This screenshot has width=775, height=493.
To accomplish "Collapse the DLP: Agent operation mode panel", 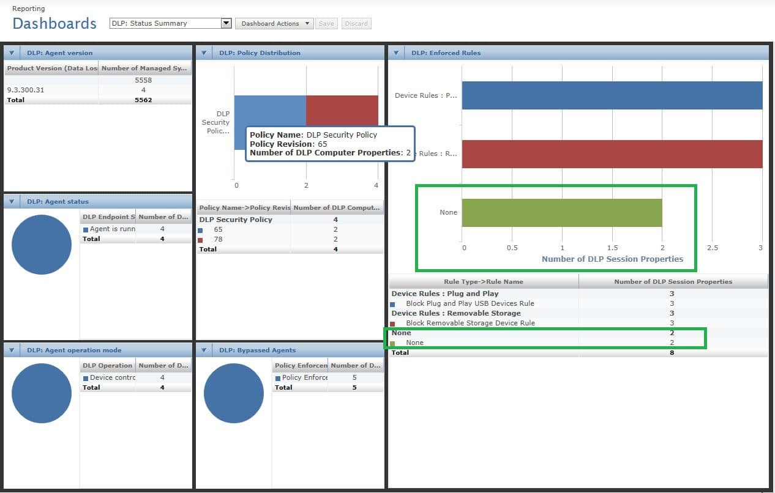I will (12, 350).
